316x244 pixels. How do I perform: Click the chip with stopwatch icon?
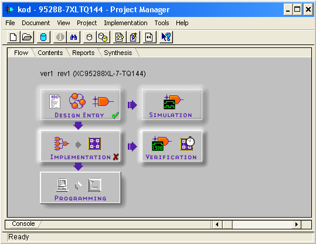(x=188, y=143)
